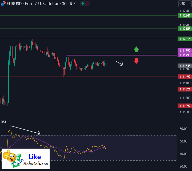
Task: Click the red 1.11492 support price label
Action: click(184, 77)
